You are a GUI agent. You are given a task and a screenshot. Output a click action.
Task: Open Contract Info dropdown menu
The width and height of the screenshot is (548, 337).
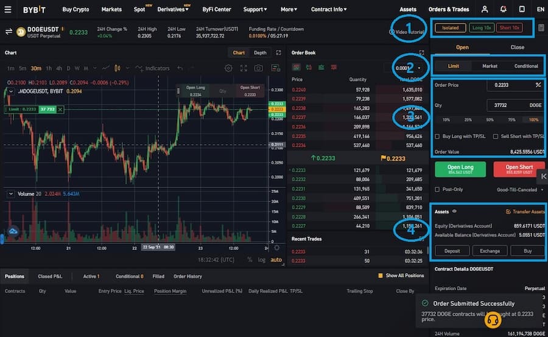[x=329, y=10]
